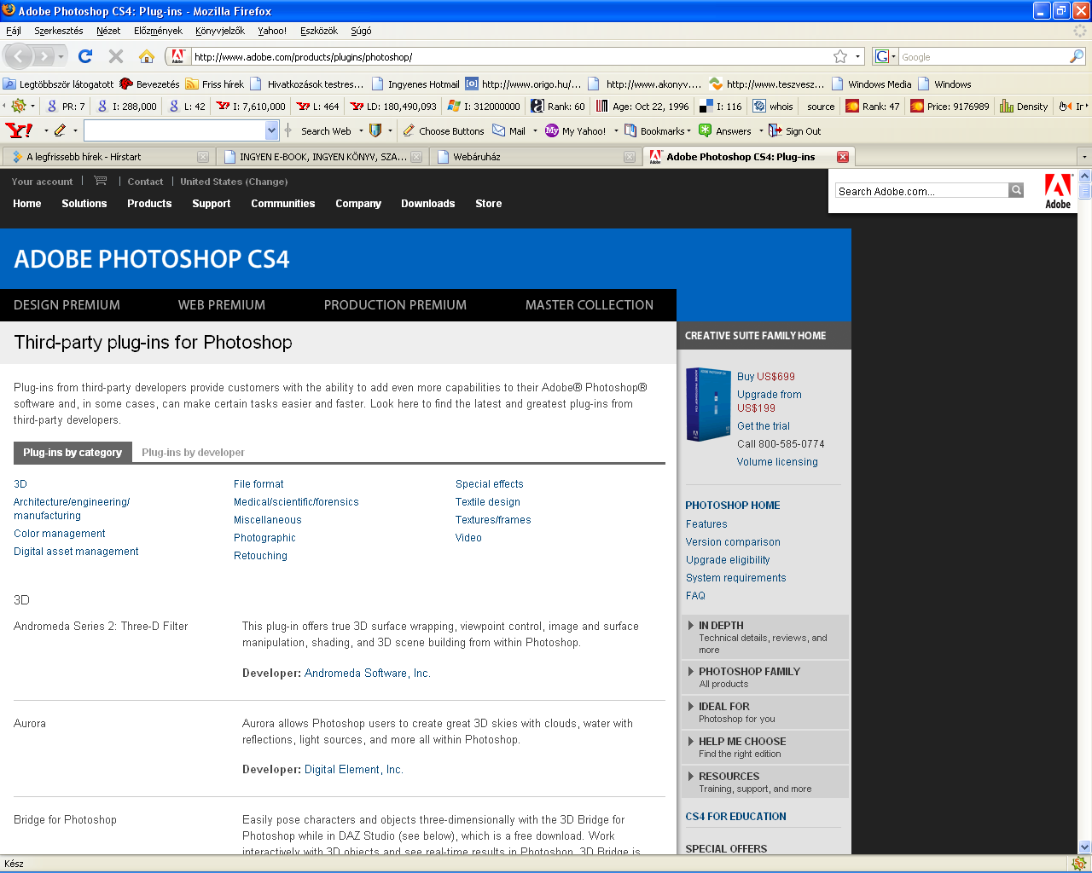Open the Retouching category link
Screen dimensions: 1092x873
260,556
